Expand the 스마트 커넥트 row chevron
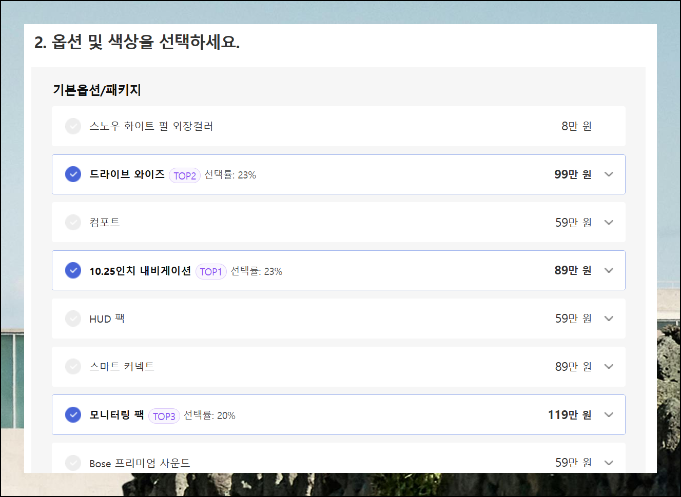681x497 pixels. point(609,367)
